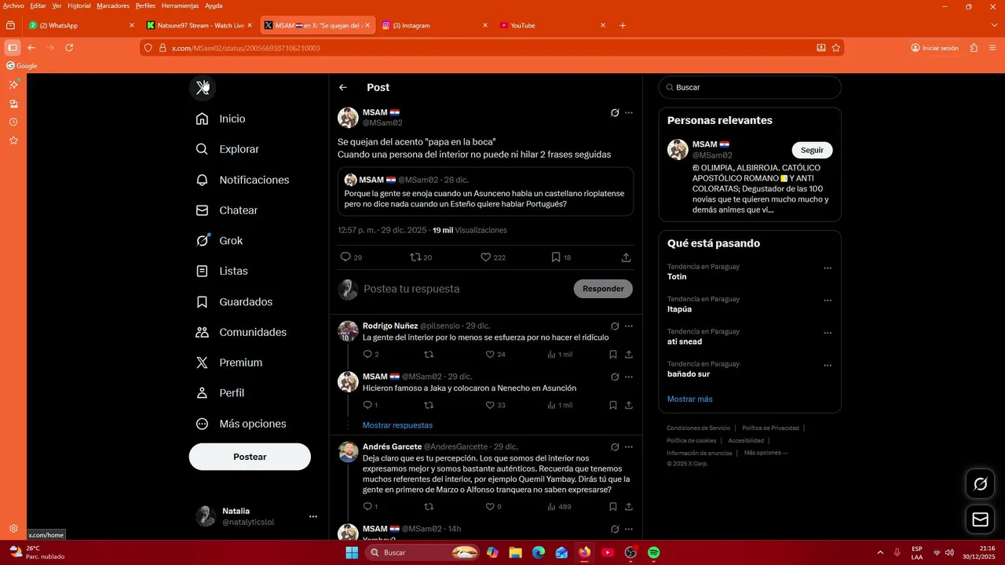
Task: Open more options on main post
Action: pos(629,113)
